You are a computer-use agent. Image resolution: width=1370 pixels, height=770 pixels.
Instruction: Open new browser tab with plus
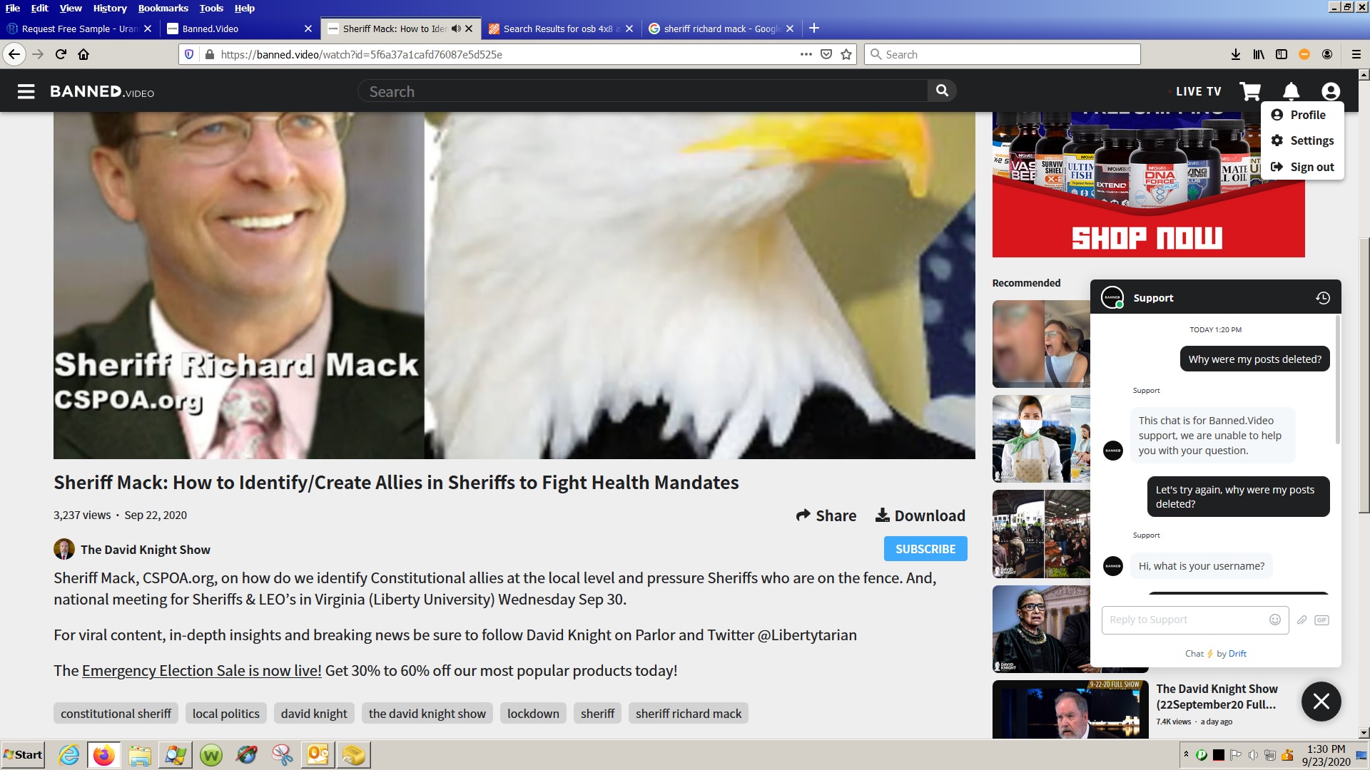tap(814, 29)
